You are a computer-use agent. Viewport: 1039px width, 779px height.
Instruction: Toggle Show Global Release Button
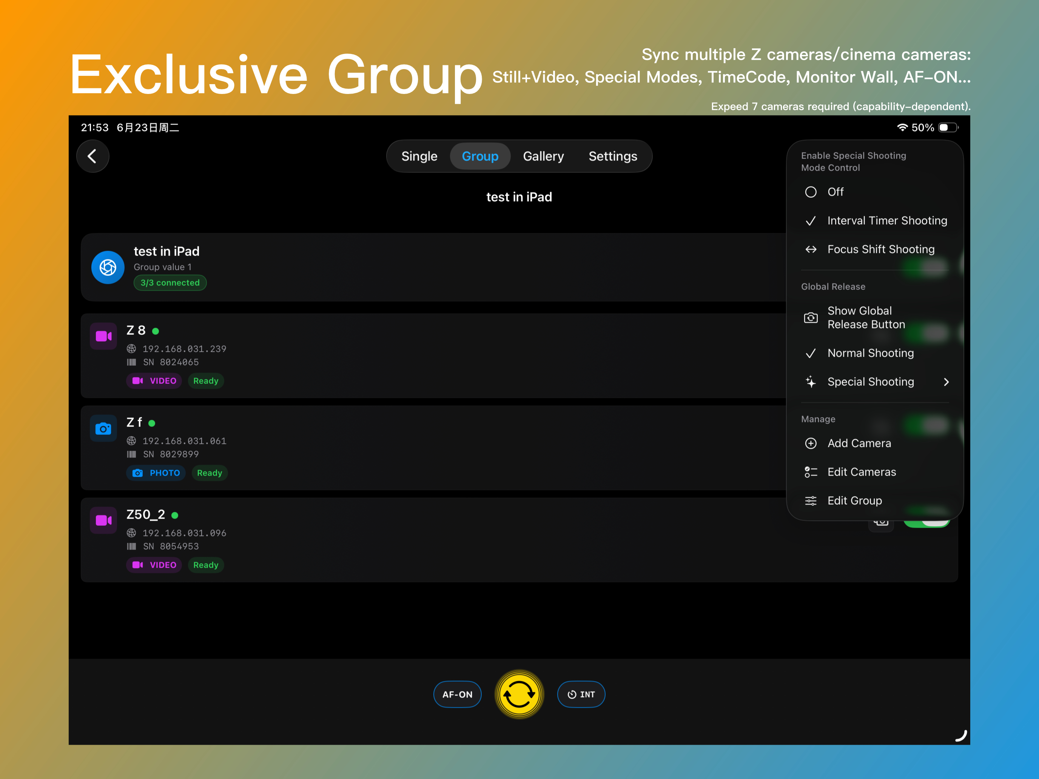[x=875, y=318]
